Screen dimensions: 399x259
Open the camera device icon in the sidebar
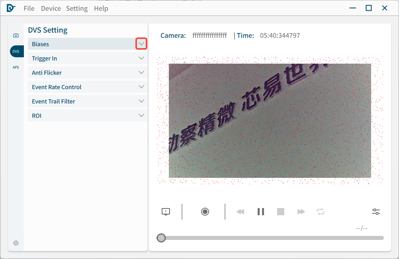16,35
